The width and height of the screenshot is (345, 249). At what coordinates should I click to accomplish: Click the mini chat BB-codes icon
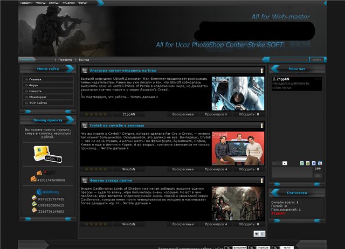click(x=314, y=163)
